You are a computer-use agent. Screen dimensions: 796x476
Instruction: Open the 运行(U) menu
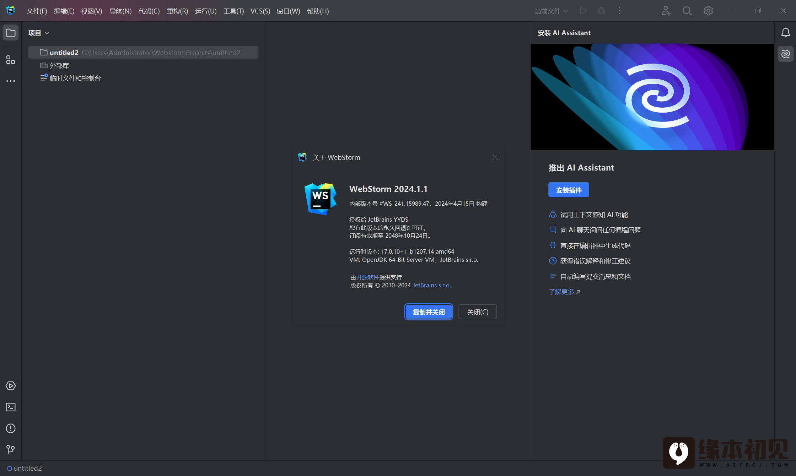pos(205,11)
